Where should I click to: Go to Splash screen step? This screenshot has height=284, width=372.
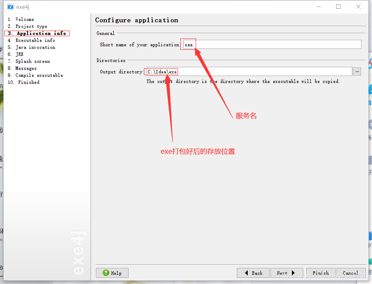pyautogui.click(x=29, y=61)
